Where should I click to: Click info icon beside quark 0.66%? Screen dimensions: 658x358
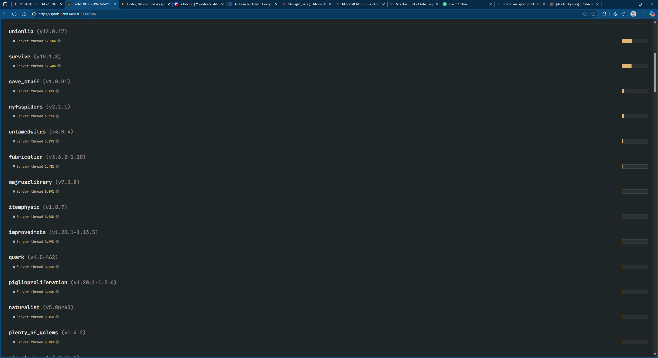click(x=57, y=267)
